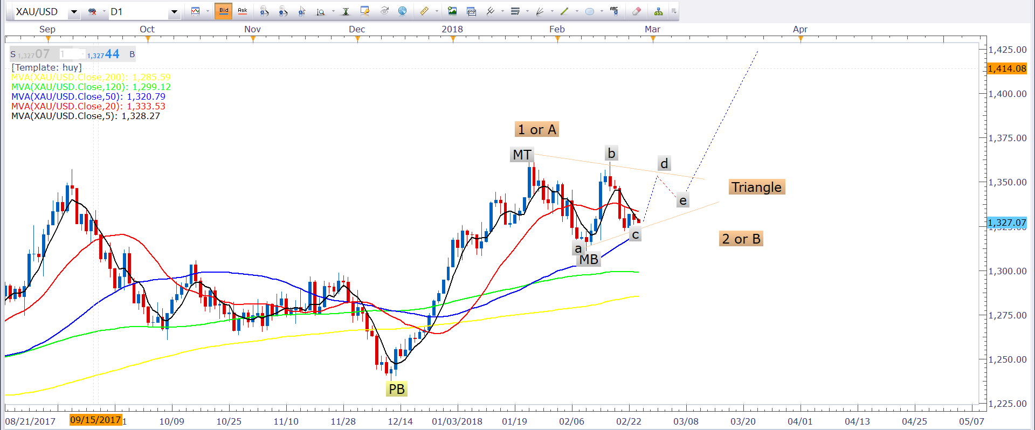Click the zoom out magnifier icon

(x=283, y=11)
